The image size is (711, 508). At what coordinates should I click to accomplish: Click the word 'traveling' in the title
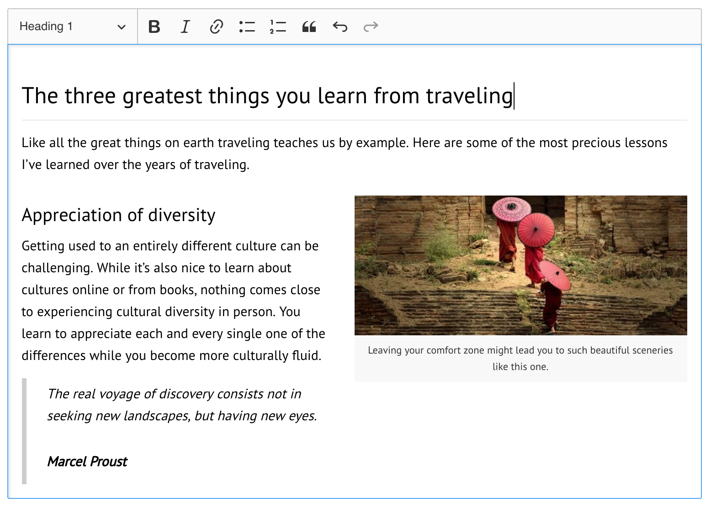coord(469,96)
